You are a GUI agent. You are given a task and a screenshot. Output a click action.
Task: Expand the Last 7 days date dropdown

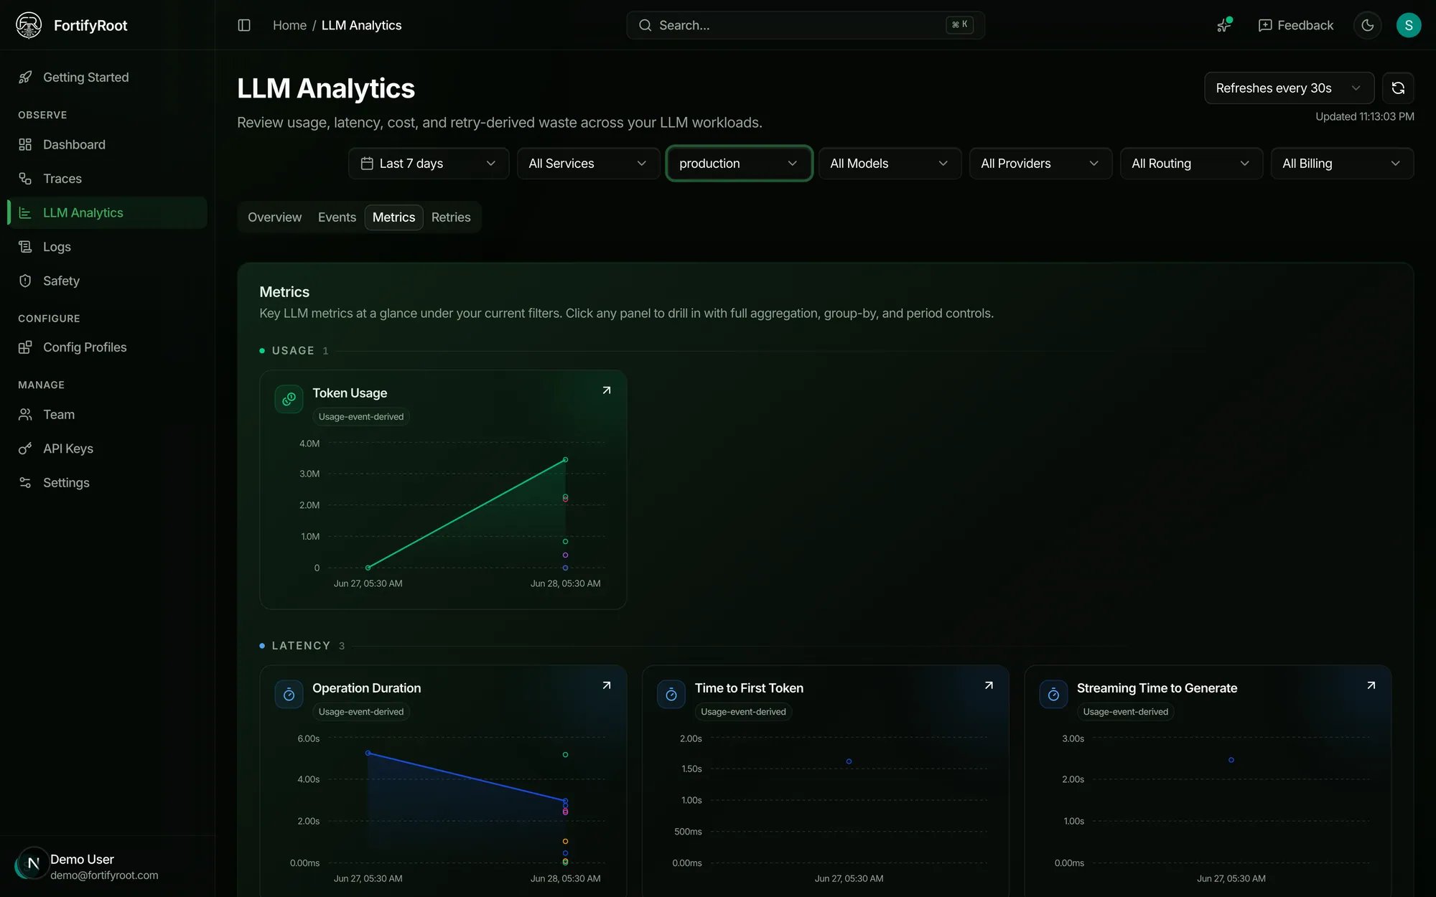[x=429, y=164]
